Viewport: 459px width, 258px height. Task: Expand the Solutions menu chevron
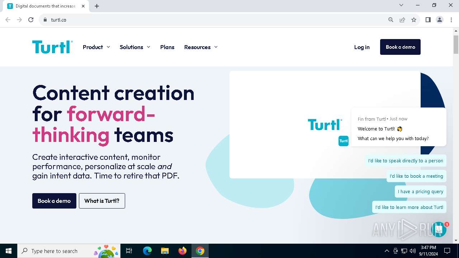[148, 47]
